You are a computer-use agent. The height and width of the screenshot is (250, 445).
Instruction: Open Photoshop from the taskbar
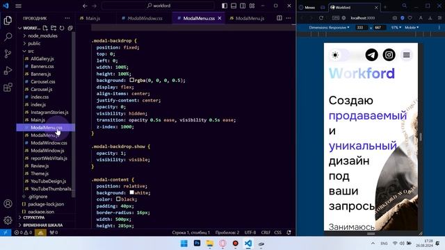(x=197, y=244)
